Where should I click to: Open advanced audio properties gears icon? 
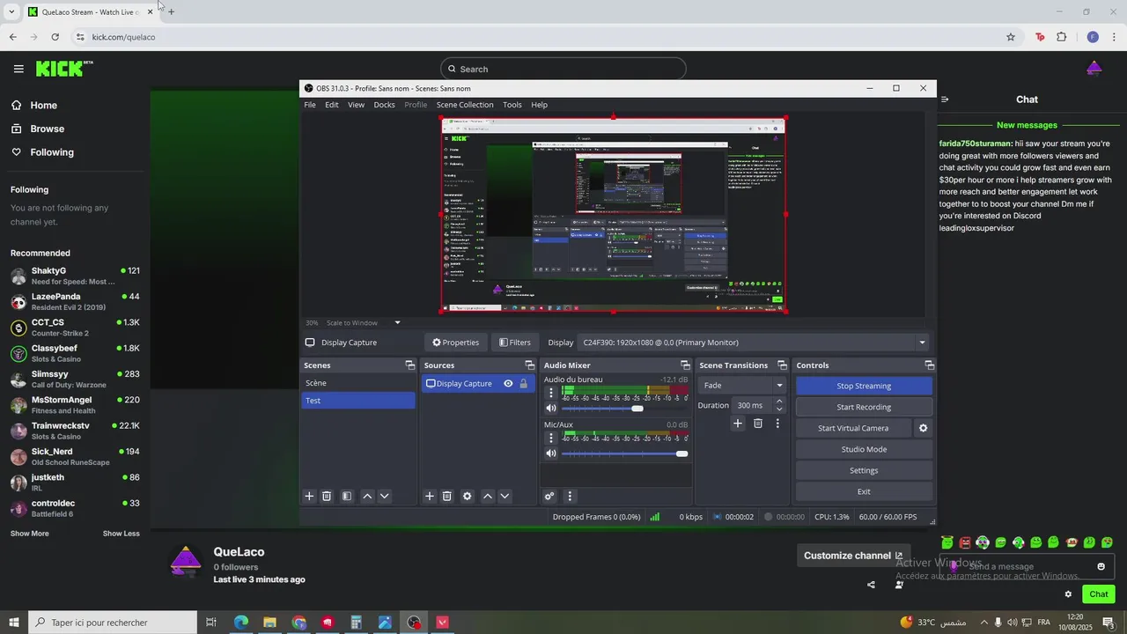[x=549, y=496]
